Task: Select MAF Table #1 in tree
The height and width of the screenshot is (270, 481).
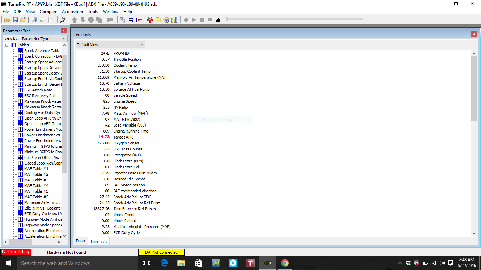Action: [36, 169]
